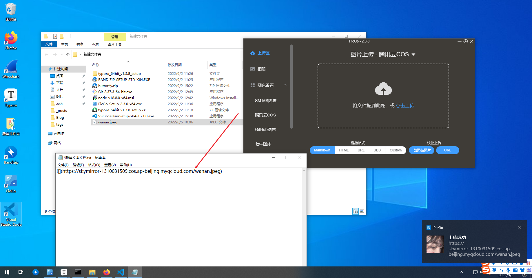532x278 pixels.
Task: Open the 文件 tab in File Explorer
Action: point(49,44)
